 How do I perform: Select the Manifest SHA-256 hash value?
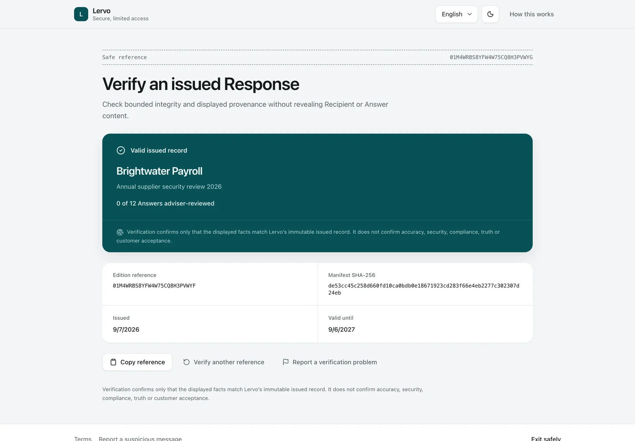coord(424,289)
